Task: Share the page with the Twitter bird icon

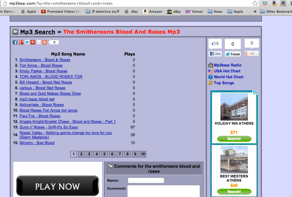Action: point(27,43)
